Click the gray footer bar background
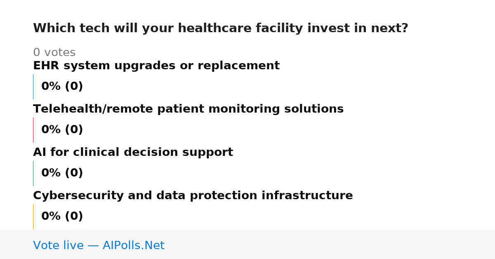This screenshot has height=259, width=495. point(330,245)
